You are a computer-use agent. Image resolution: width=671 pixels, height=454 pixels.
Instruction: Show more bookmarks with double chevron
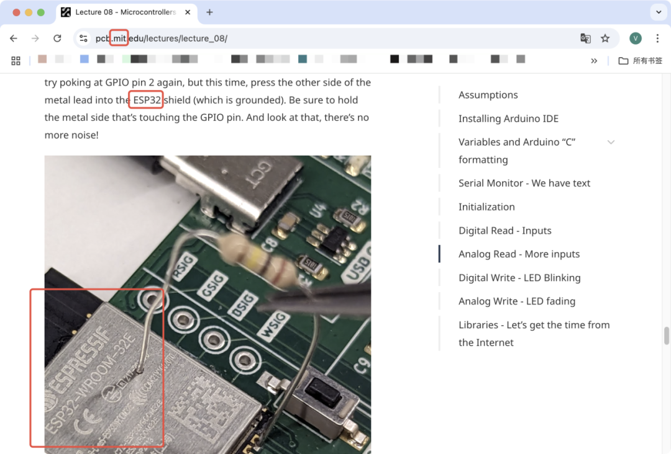tap(594, 61)
